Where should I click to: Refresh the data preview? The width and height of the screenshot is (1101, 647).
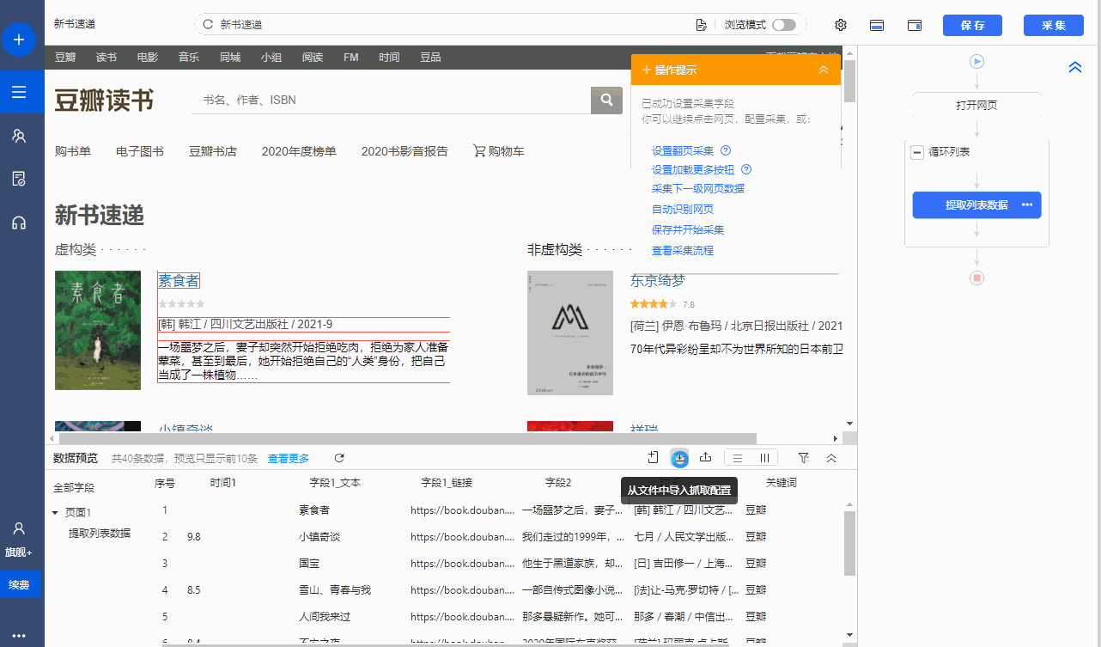point(339,458)
